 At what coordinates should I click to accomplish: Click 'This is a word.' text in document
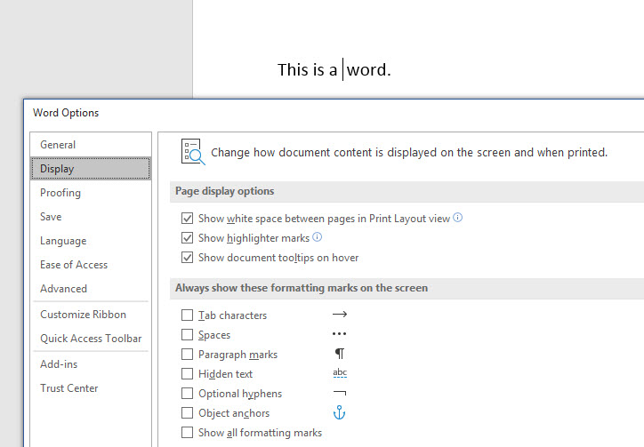coord(334,70)
